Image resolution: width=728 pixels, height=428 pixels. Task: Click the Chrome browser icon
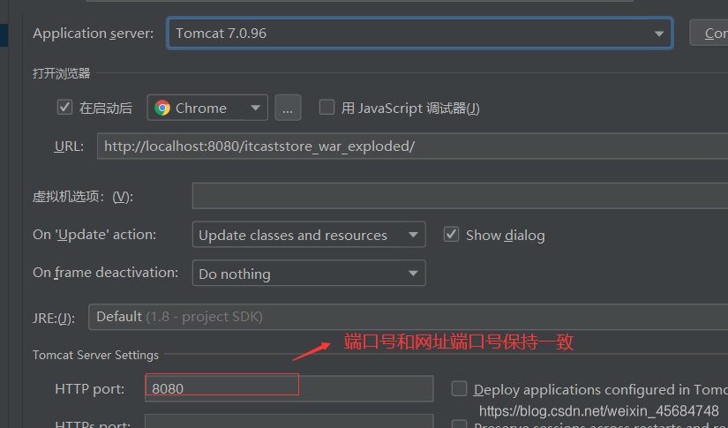[x=162, y=108]
